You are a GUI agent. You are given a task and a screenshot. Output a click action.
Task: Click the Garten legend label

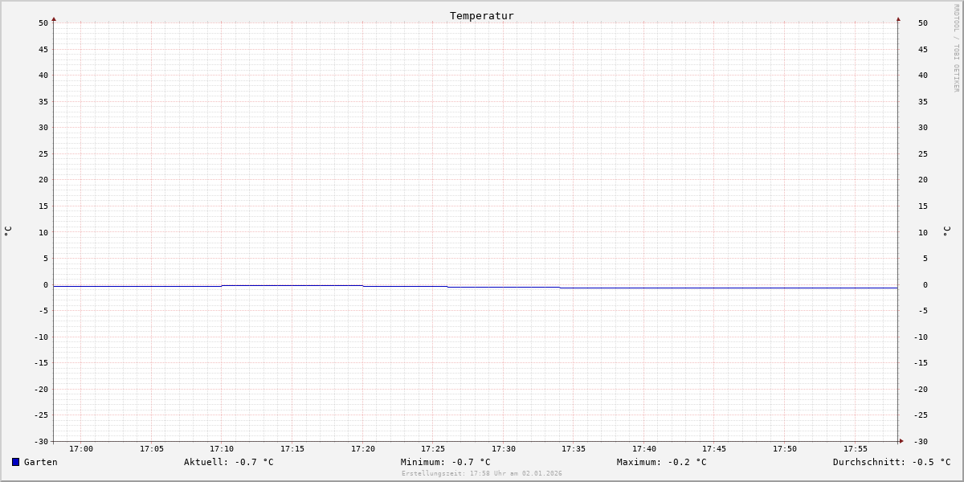(x=41, y=462)
